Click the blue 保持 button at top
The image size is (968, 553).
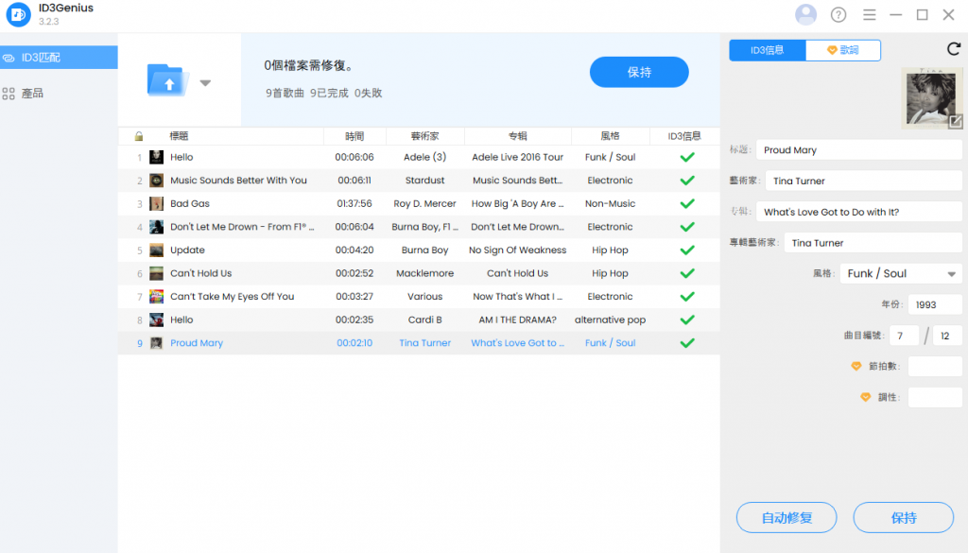click(639, 72)
